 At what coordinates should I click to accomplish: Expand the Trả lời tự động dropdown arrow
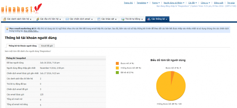142,19
